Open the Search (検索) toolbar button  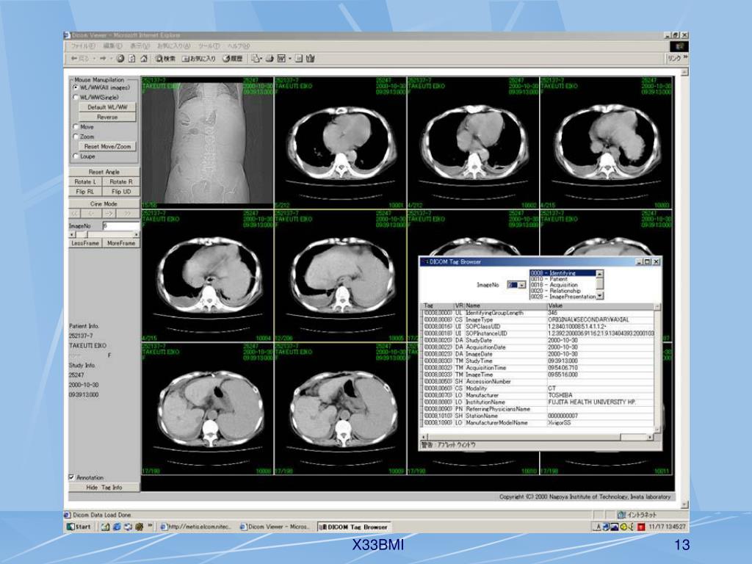[x=165, y=59]
